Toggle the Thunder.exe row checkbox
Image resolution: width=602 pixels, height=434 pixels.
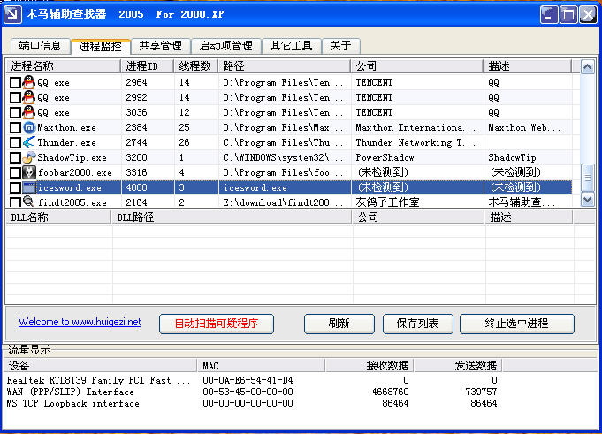(x=15, y=143)
